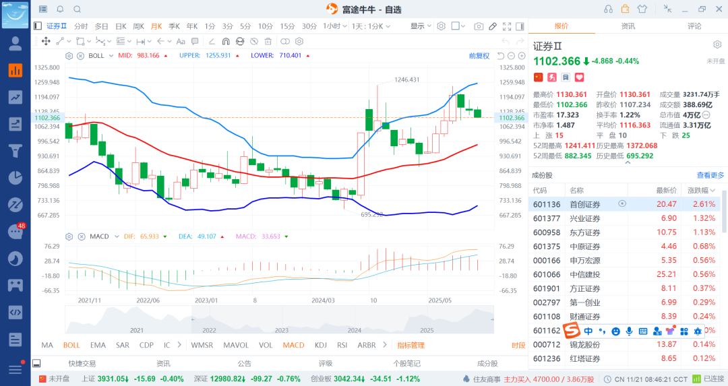Select the 周K chart period tab
Screen dimensions: 728x386
pos(138,26)
